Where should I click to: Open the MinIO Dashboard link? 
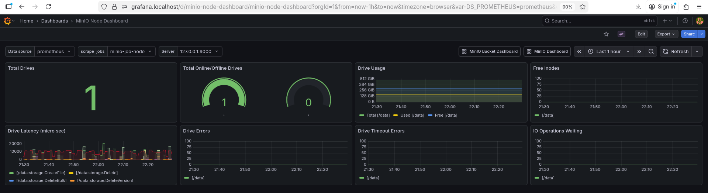pyautogui.click(x=547, y=52)
